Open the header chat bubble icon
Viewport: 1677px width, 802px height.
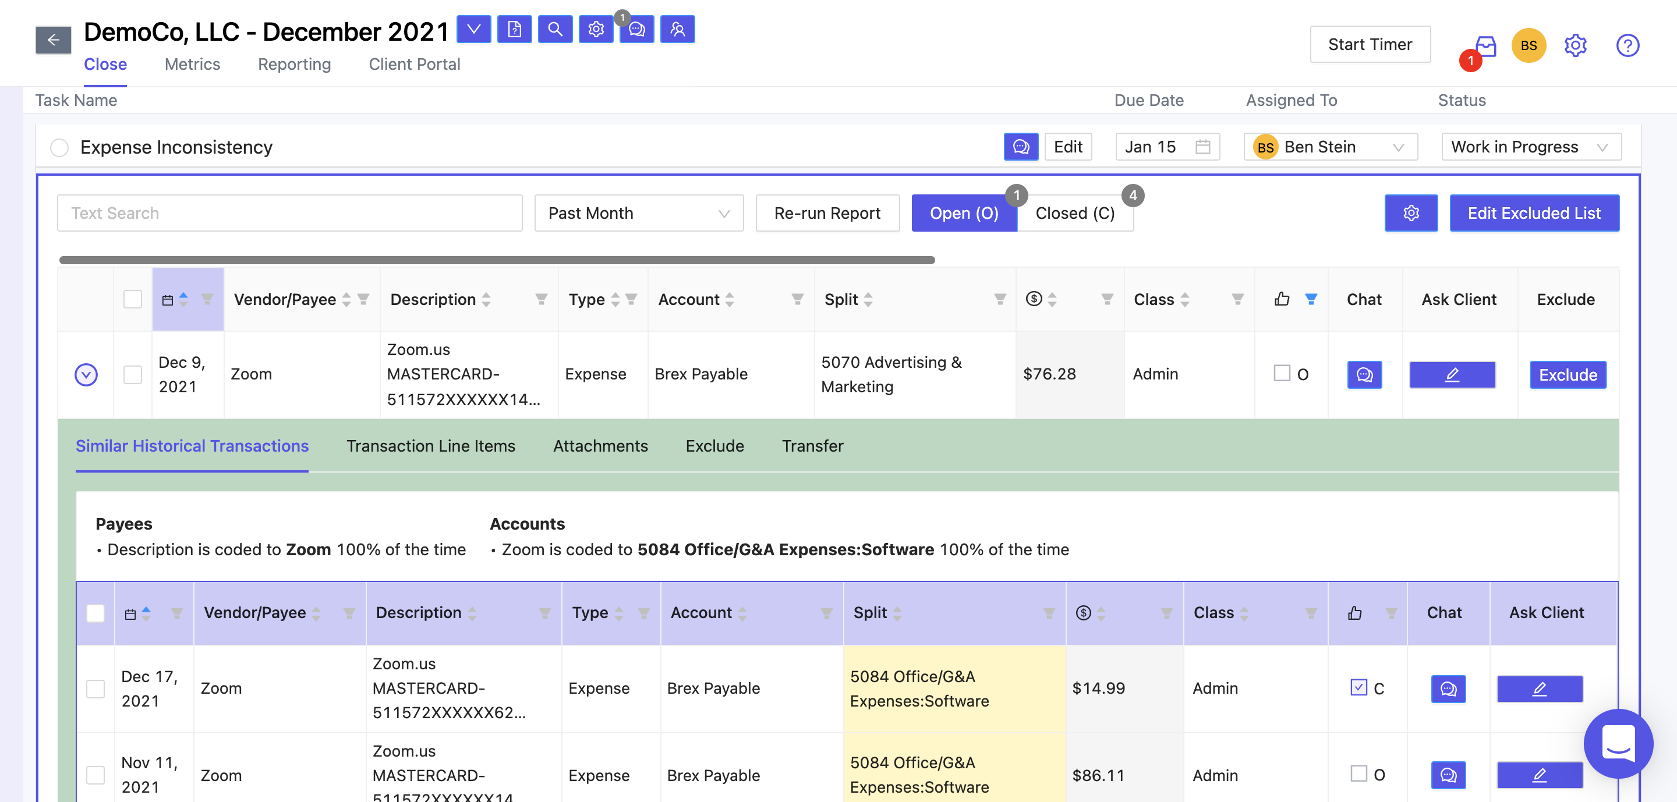click(x=636, y=29)
